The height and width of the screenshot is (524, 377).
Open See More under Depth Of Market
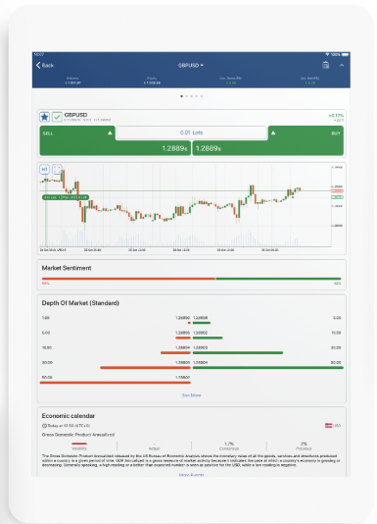point(192,395)
